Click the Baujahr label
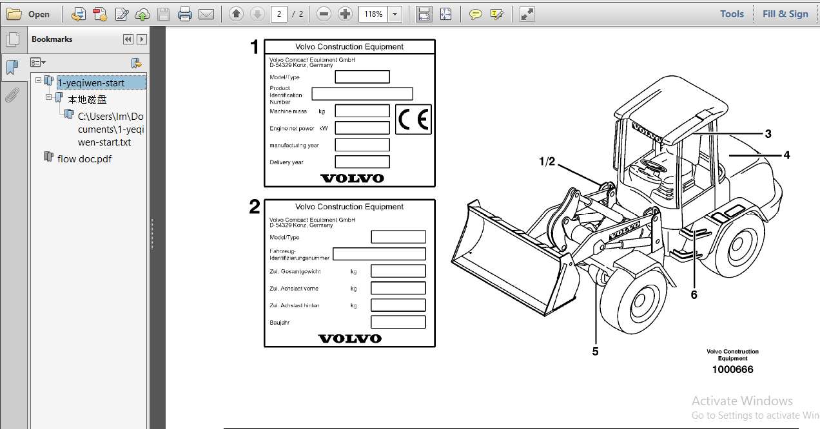Image resolution: width=820 pixels, height=429 pixels. pos(280,321)
